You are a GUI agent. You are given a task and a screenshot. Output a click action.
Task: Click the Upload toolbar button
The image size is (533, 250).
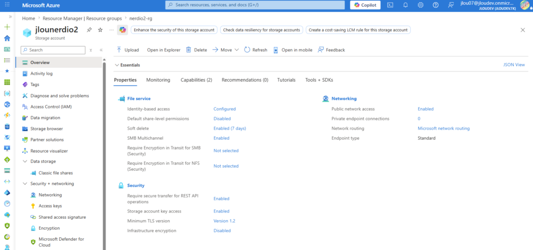click(128, 50)
